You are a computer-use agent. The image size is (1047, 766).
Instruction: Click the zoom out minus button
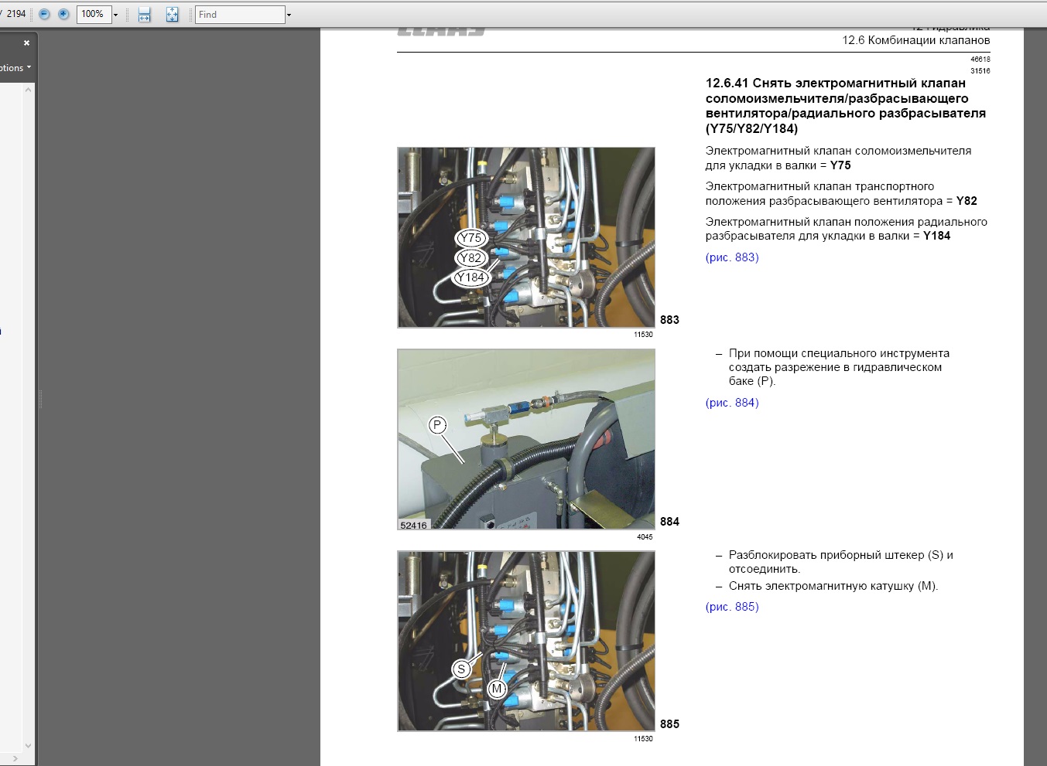tap(44, 14)
